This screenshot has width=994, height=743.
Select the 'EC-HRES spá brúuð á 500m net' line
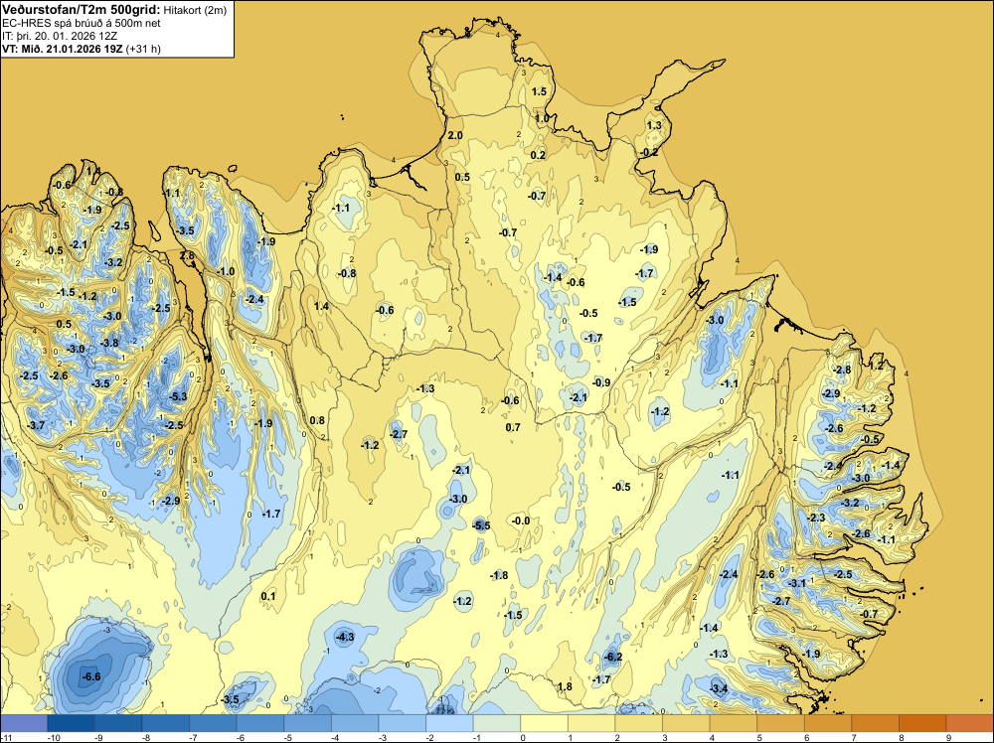[82, 23]
